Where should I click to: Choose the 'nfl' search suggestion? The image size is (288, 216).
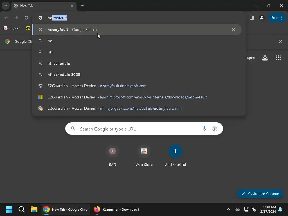[x=139, y=52]
